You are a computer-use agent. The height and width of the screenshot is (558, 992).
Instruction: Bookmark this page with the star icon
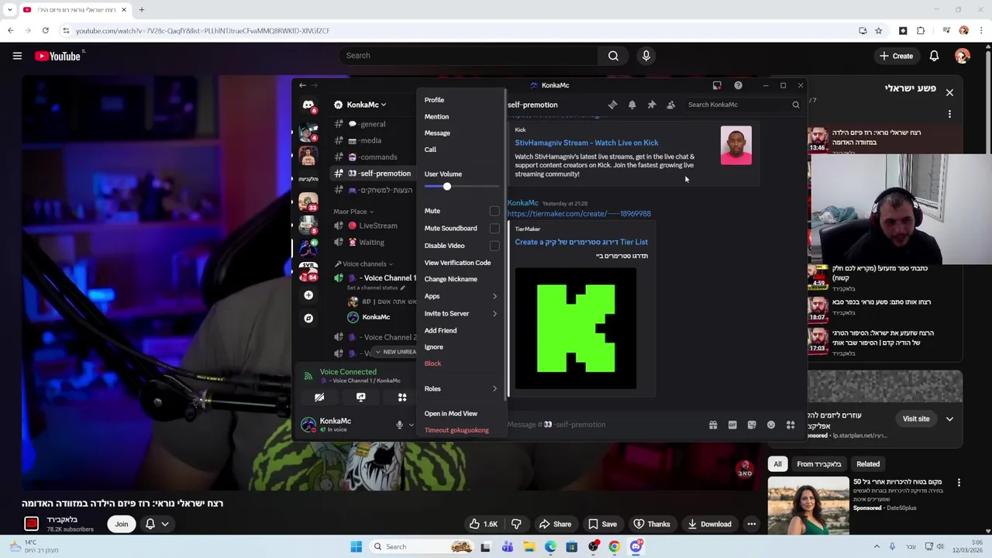coord(878,30)
